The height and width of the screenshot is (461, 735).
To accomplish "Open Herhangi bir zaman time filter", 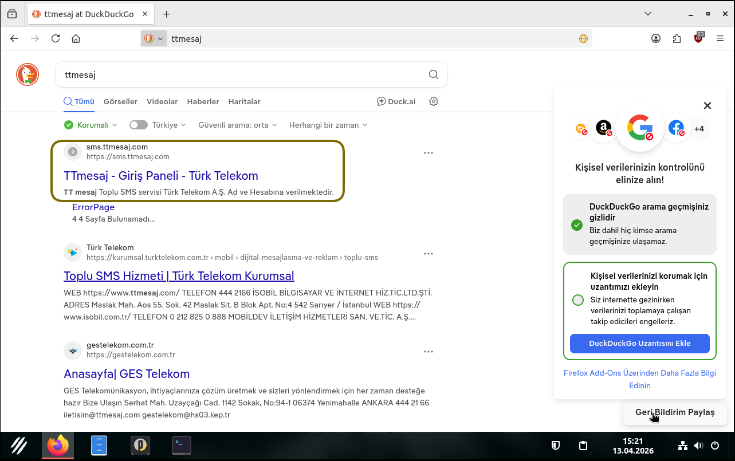I will click(328, 125).
